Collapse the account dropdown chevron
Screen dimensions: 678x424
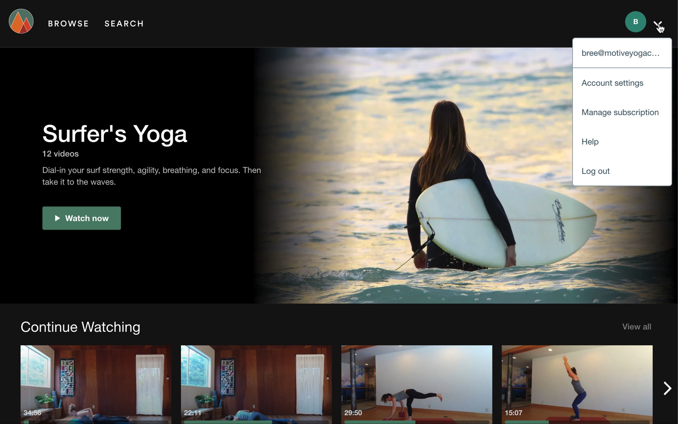[657, 24]
